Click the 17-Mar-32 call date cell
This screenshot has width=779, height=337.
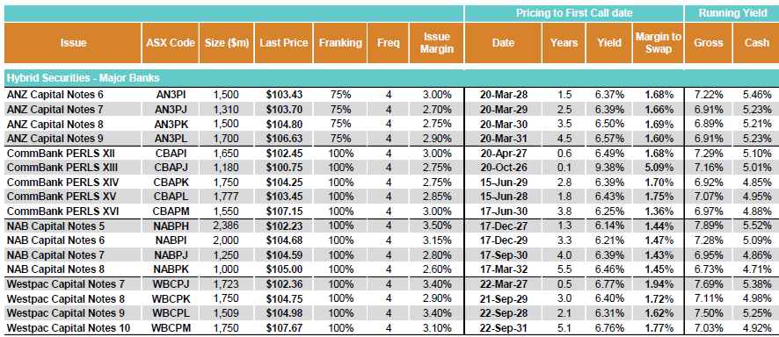[x=504, y=269]
